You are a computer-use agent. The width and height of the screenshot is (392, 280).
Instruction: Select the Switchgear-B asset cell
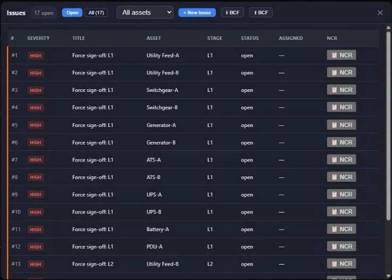click(x=162, y=108)
